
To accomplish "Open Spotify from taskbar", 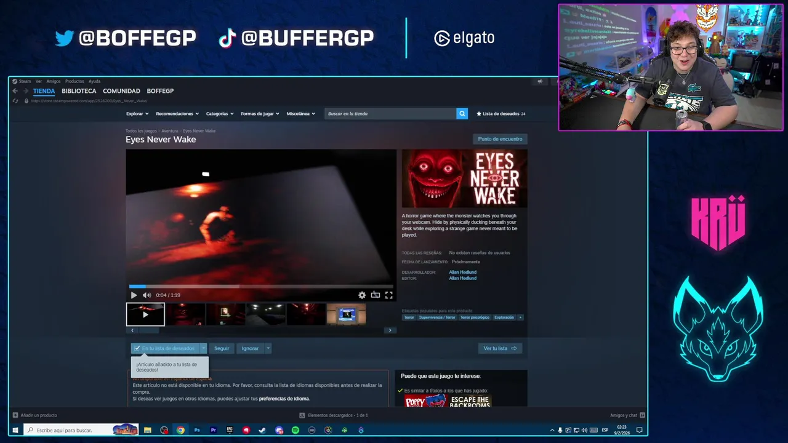I will tap(295, 430).
